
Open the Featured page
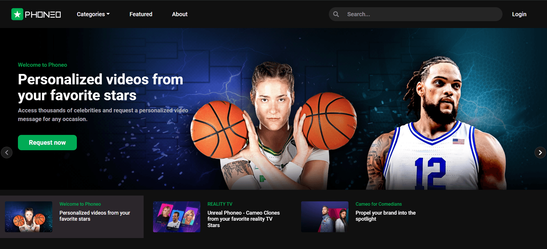(x=141, y=14)
